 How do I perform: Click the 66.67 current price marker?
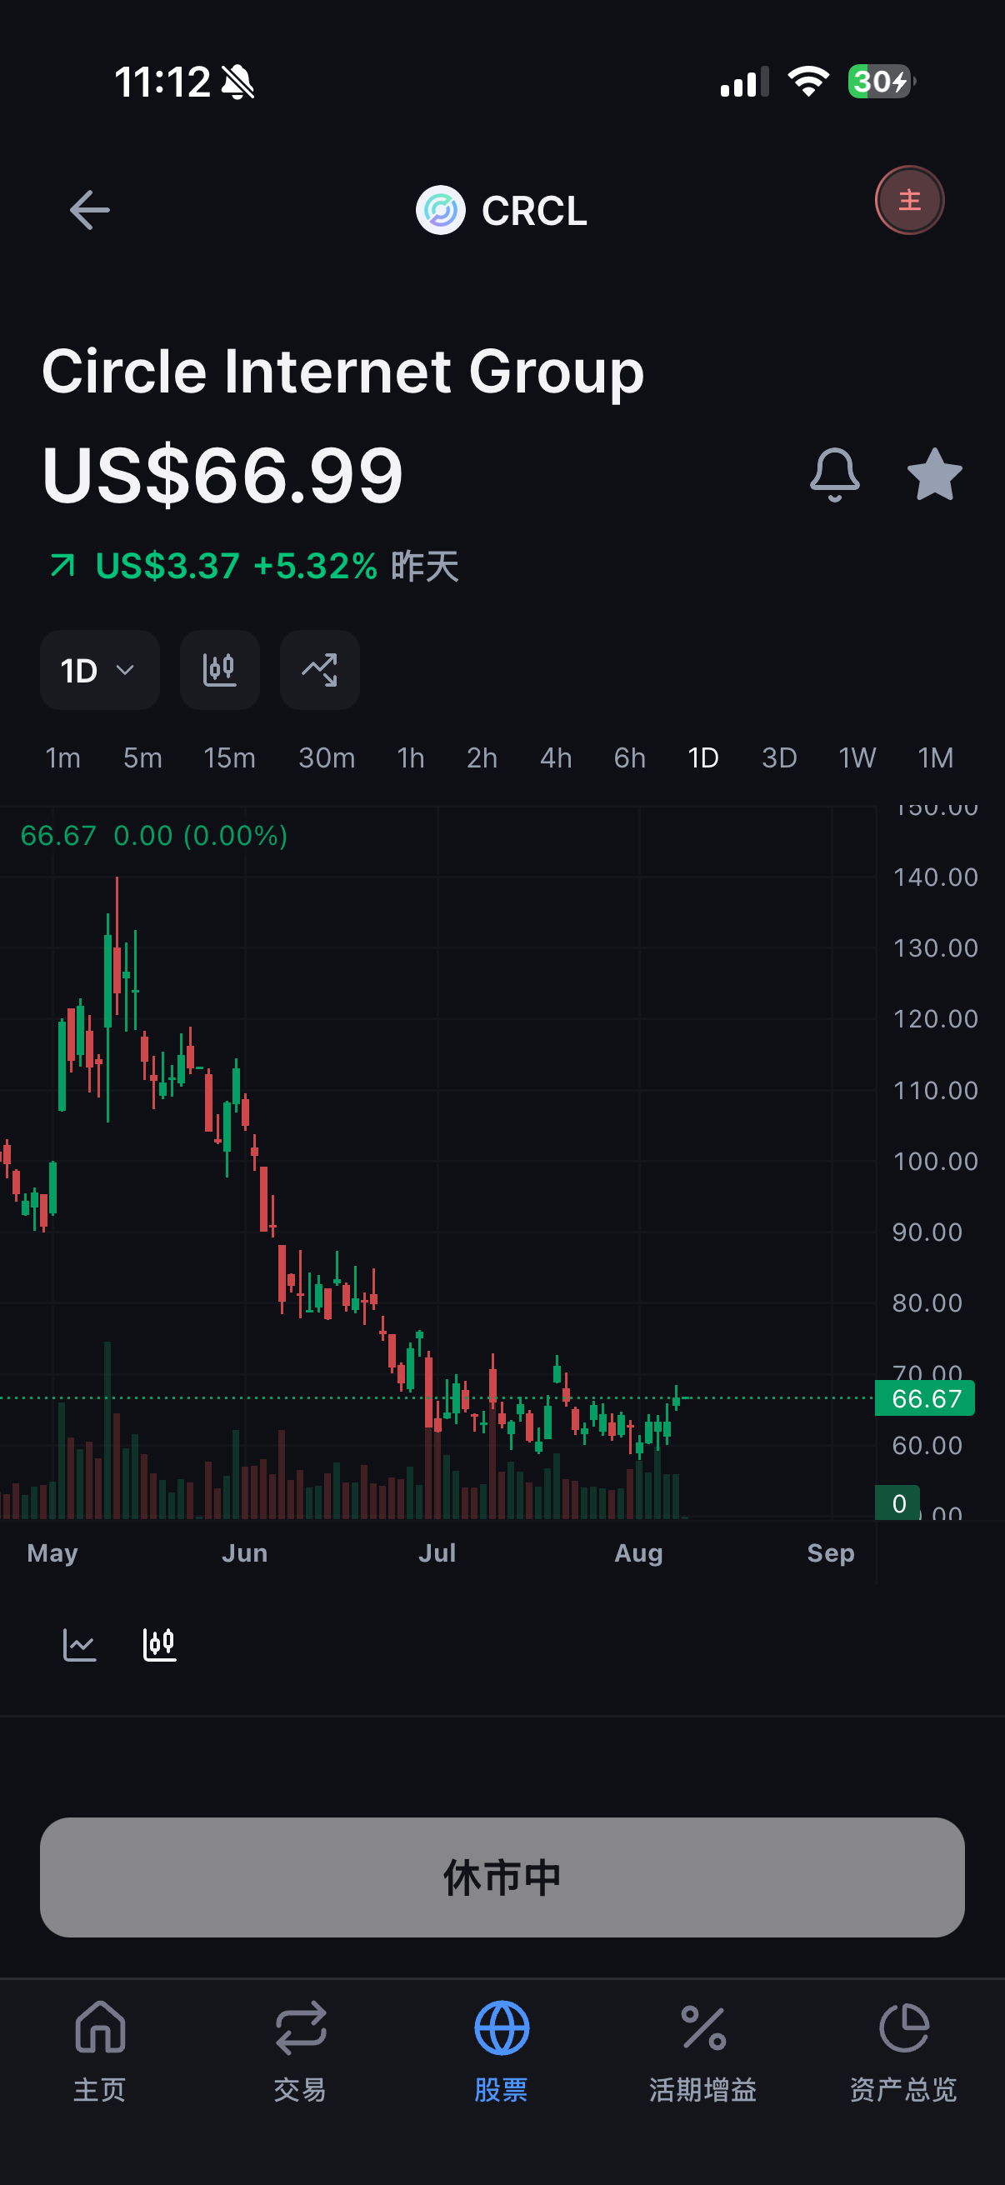coord(924,1398)
